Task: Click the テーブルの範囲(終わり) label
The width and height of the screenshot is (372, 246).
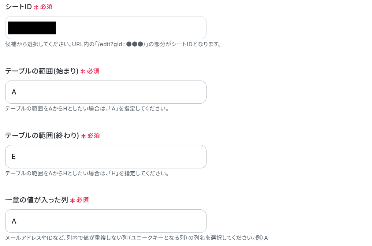Action: pos(42,135)
